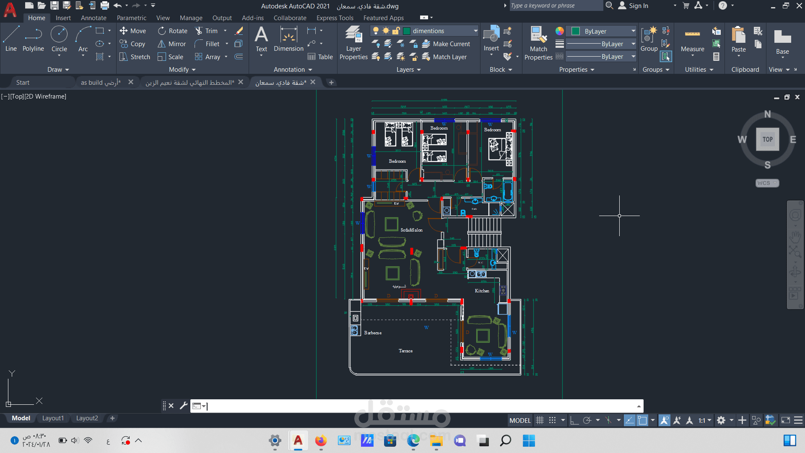The height and width of the screenshot is (453, 805).
Task: Open the object color ByLayer dropdown
Action: (633, 31)
